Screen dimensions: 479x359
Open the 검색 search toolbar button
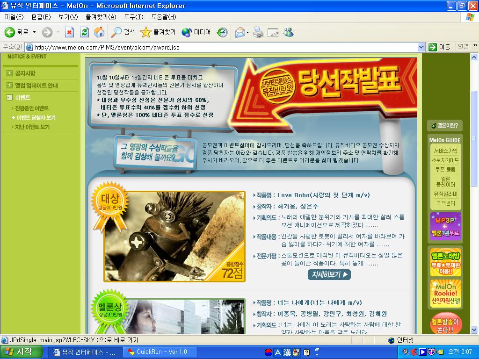coord(123,32)
